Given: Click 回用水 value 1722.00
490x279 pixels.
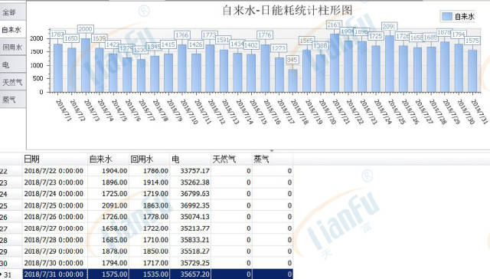Looking at the screenshot, I should [x=149, y=228].
